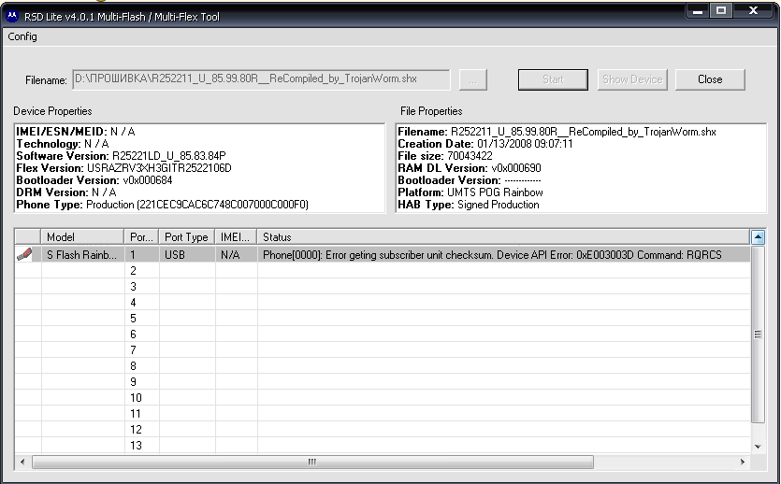Click the IMEI/ESN/MEID line
The width and height of the screenshot is (781, 484).
[76, 132]
